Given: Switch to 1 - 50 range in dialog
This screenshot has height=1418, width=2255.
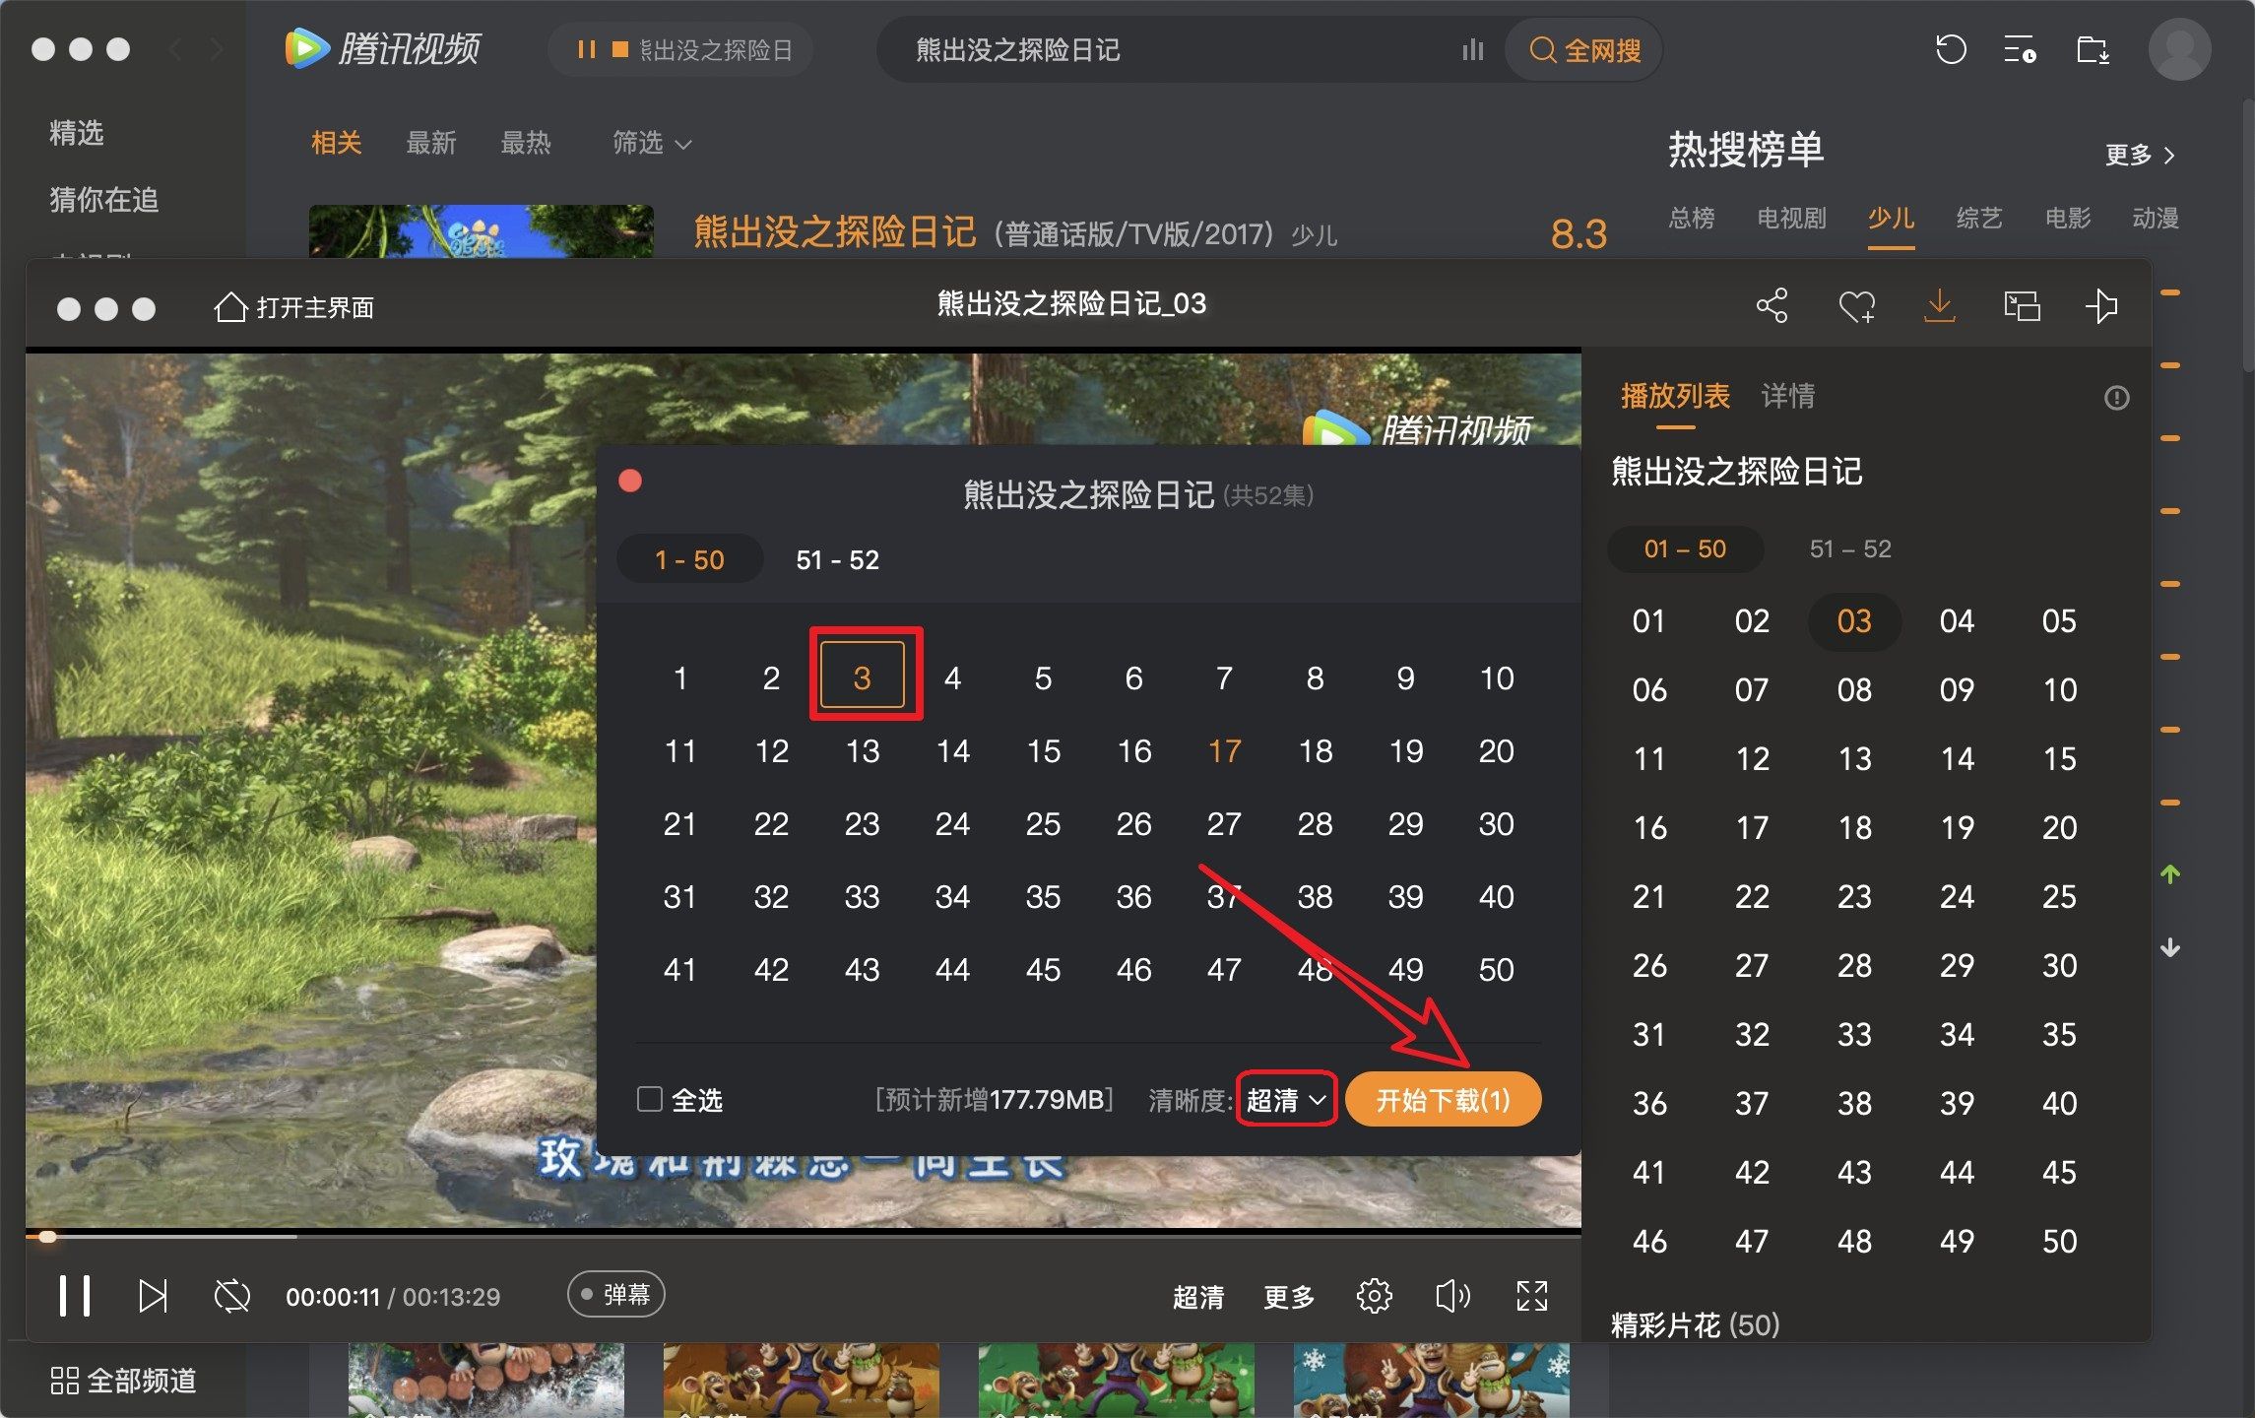Looking at the screenshot, I should [x=689, y=559].
